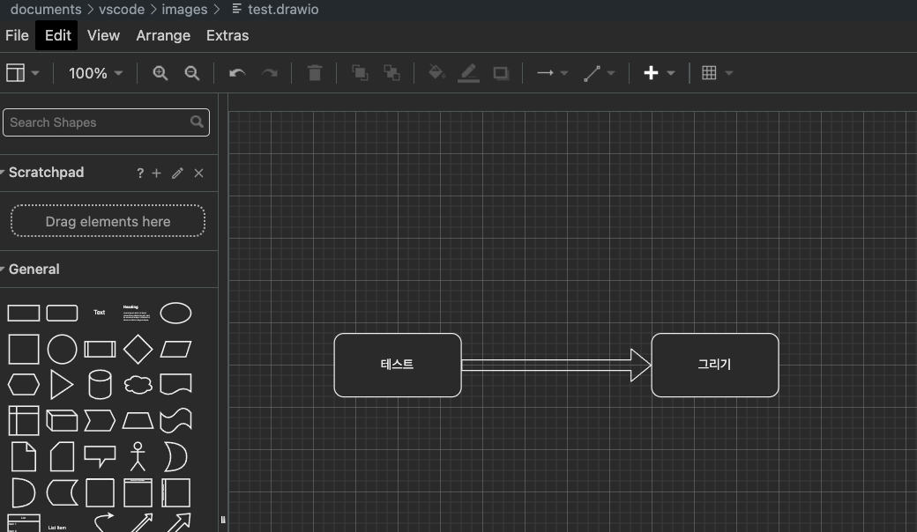This screenshot has height=532, width=917.
Task: Click the Zoom Out magnifier icon
Action: tap(191, 73)
